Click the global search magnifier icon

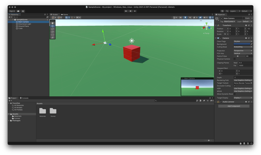click(227, 11)
